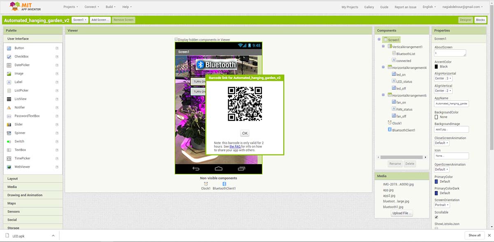Expand the Sensors palette section

click(x=34, y=212)
